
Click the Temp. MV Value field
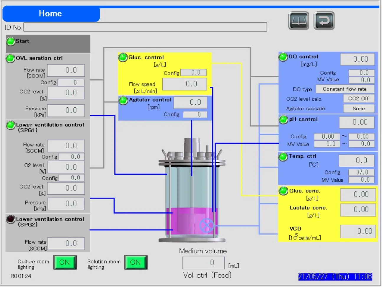click(361, 180)
